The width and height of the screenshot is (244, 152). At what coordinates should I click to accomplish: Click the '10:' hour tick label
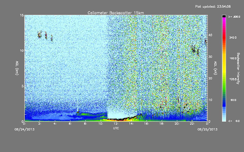(x=101, y=124)
